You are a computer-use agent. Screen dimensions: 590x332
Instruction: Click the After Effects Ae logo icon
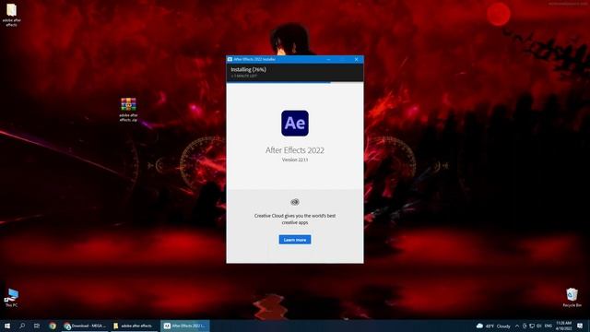click(295, 123)
